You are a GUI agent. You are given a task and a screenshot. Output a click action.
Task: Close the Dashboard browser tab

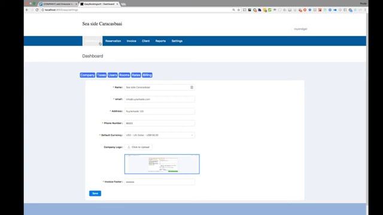(x=117, y=4)
